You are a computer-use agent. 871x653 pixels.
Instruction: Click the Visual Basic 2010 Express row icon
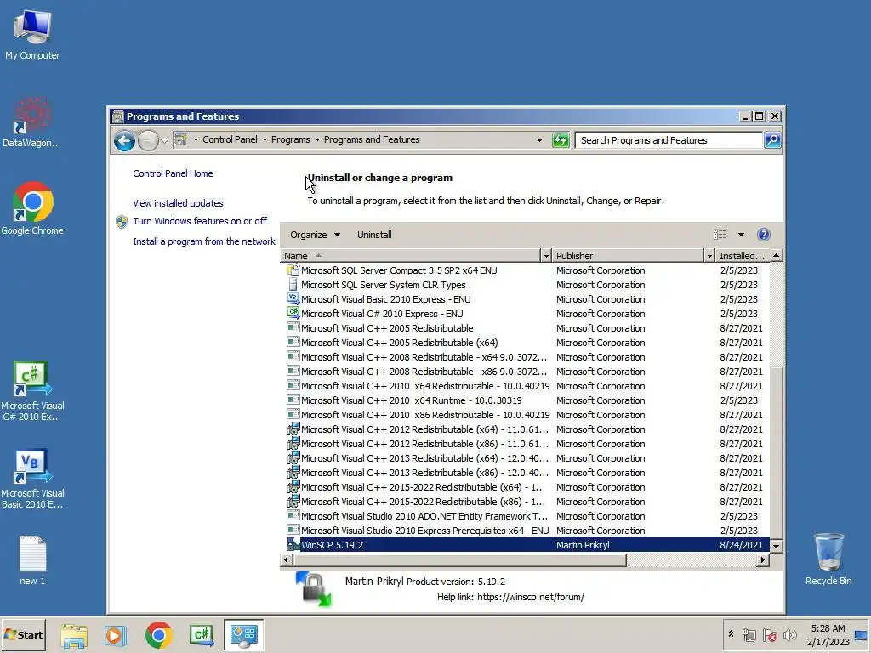293,298
